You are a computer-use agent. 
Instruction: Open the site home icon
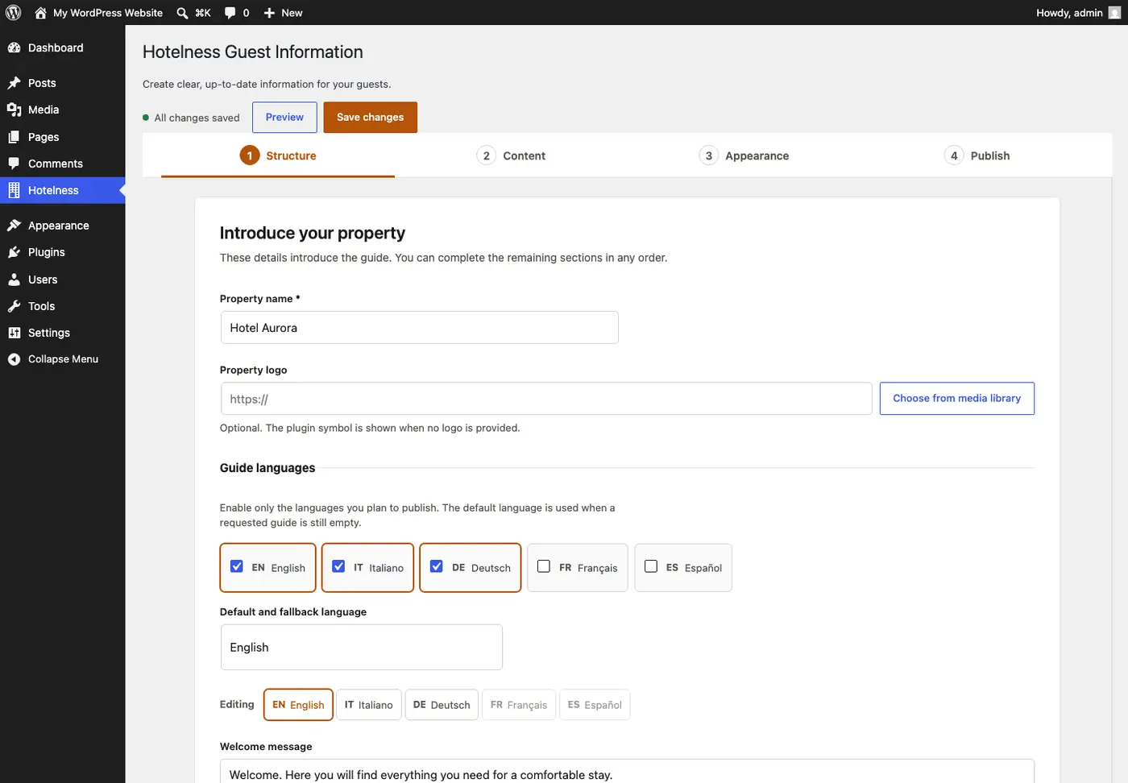40,13
